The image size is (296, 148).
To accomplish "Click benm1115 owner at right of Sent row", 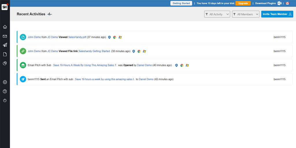I will [280, 79].
